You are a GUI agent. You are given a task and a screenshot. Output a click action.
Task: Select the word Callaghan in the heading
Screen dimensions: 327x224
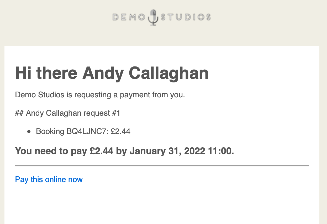click(168, 73)
